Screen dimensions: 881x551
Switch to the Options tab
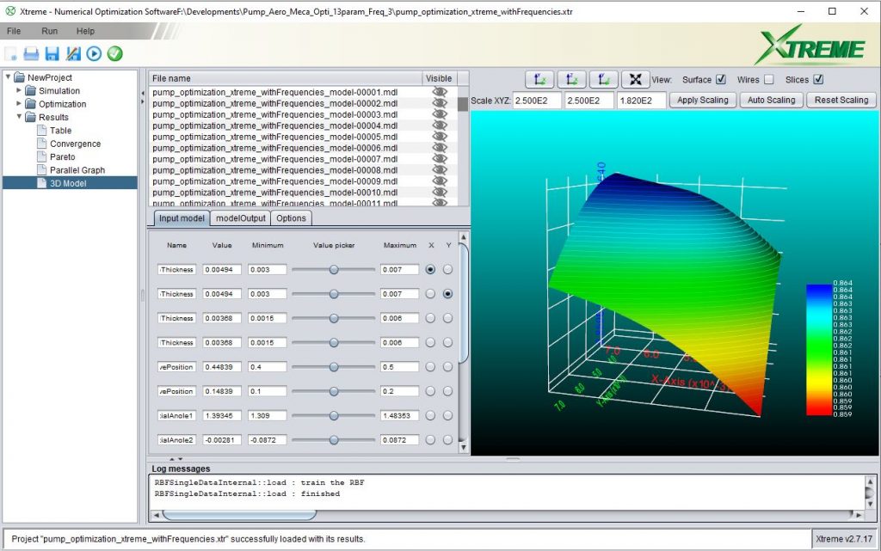point(291,218)
